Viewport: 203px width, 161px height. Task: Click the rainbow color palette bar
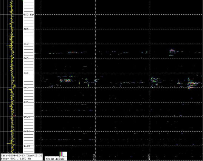[61, 154]
